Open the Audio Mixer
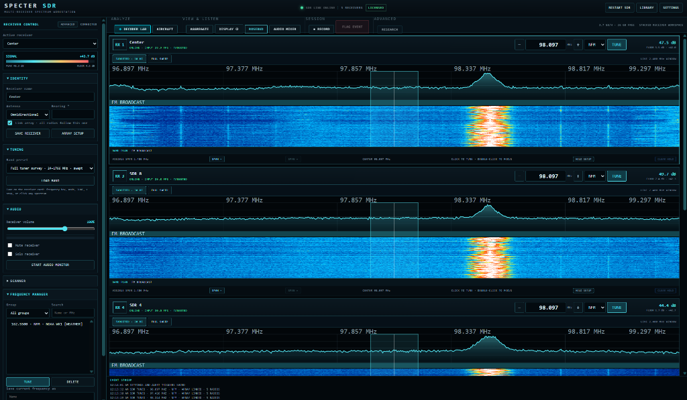 click(284, 29)
